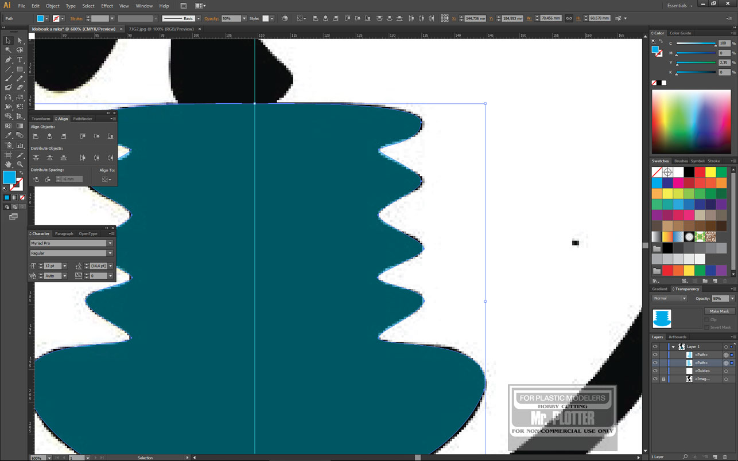Switch to the Artboards tab

677,337
